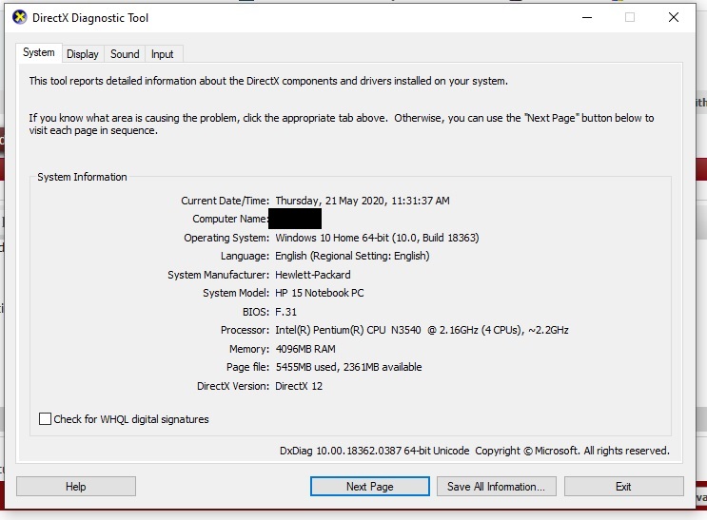Enable Check for WHQL digital signatures
Image resolution: width=707 pixels, height=520 pixels.
46,419
